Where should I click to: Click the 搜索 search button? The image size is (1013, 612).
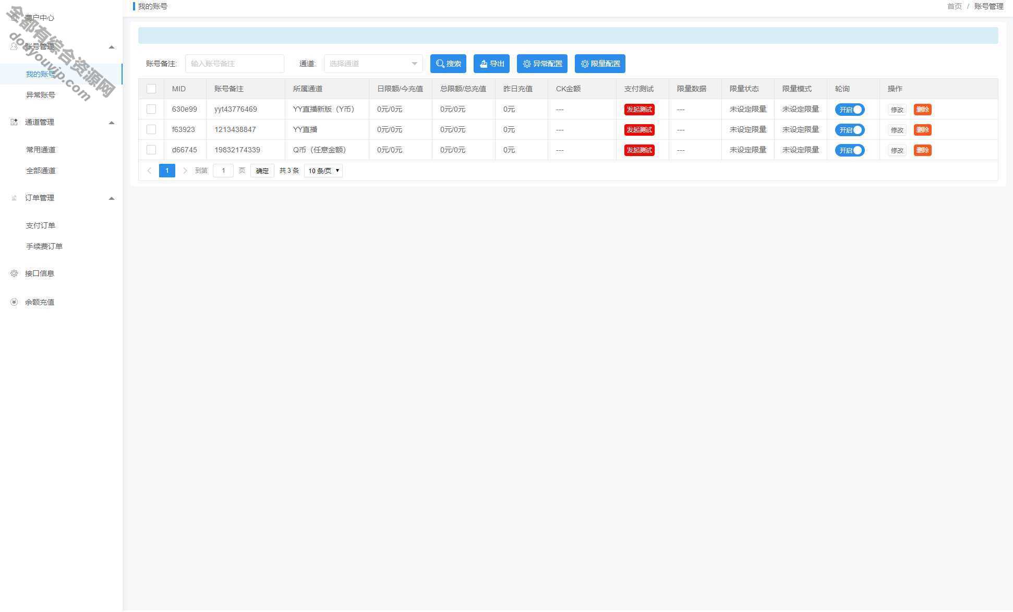[448, 64]
